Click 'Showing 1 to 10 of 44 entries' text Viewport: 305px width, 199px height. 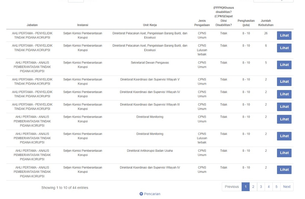pos(64,188)
